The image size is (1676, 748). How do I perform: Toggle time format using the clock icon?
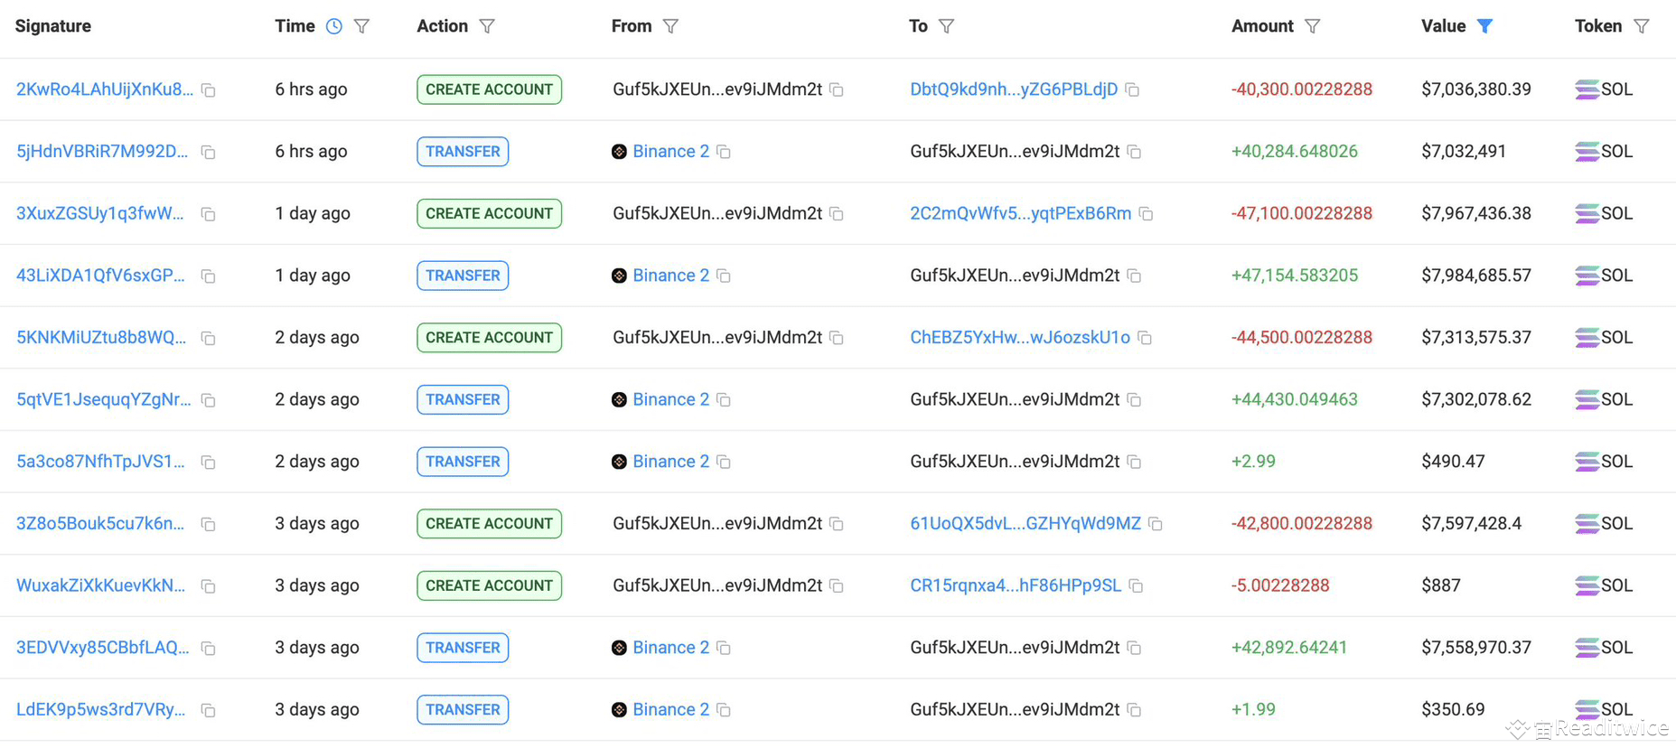click(x=334, y=26)
